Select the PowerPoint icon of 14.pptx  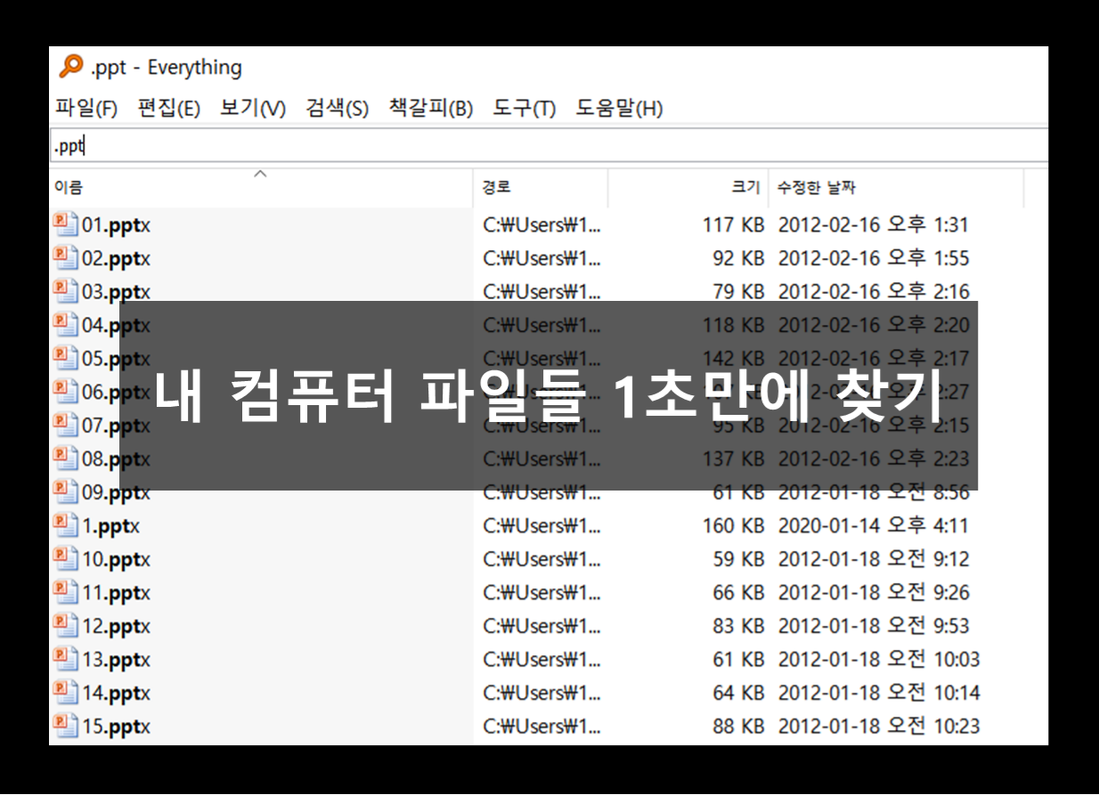(65, 692)
